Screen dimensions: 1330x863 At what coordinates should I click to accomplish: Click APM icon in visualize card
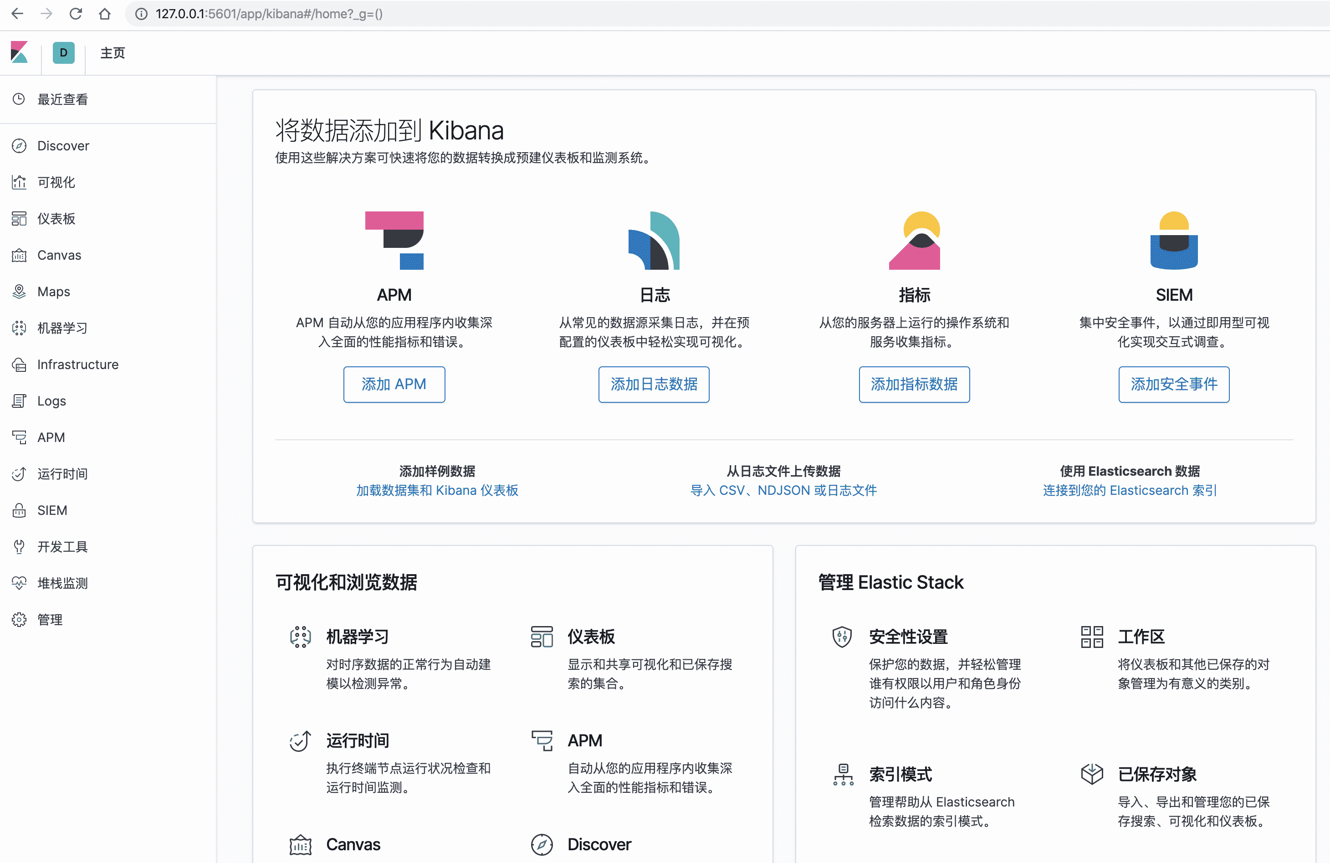pos(542,740)
